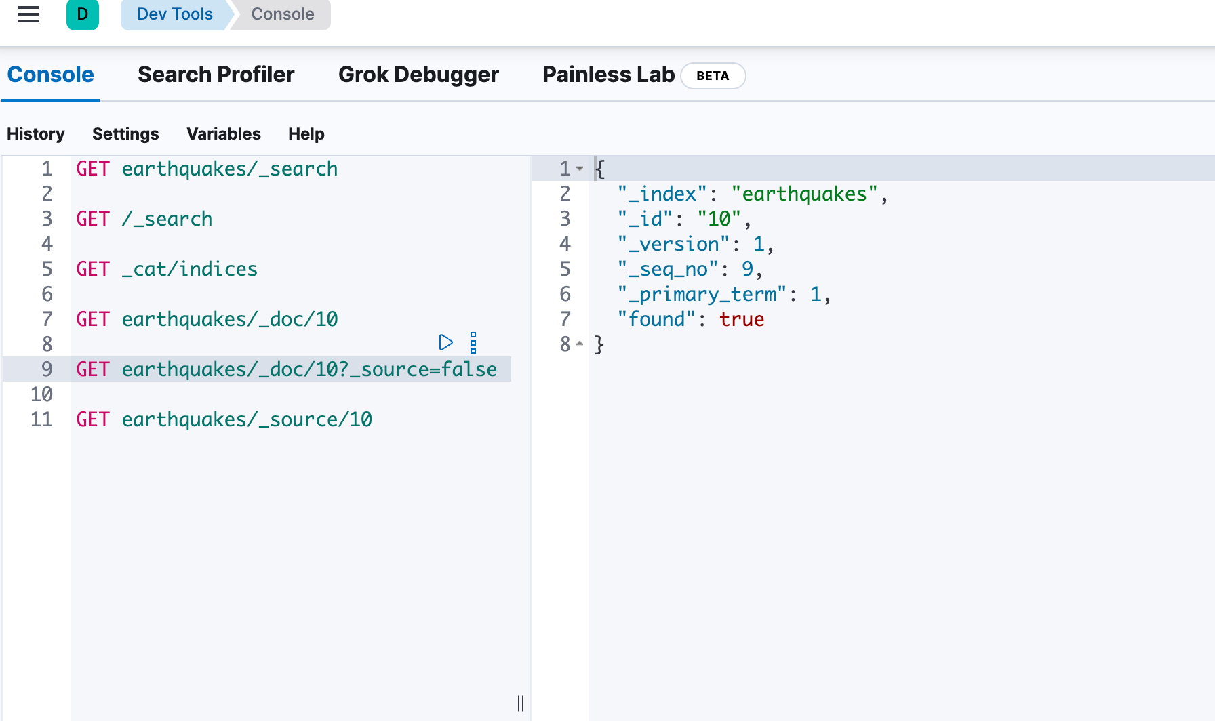Open the Painless Lab tab
This screenshot has width=1215, height=721.
(x=608, y=75)
